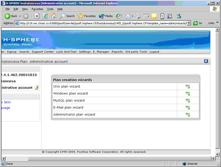221x167 pixels.
Task: Open the Support Center menu item
Action: [x=43, y=52]
